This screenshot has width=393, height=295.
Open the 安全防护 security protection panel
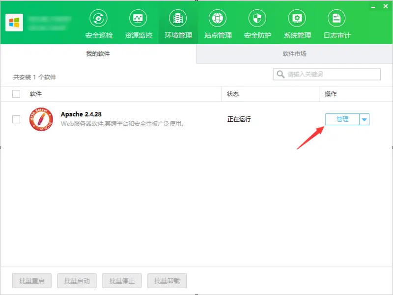point(257,22)
